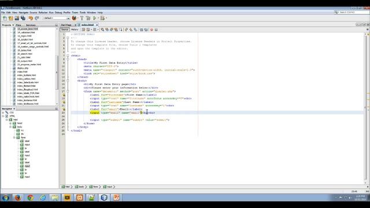This screenshot has width=370, height=208.
Task: Click the Clean and Build icon
Action: point(88,18)
